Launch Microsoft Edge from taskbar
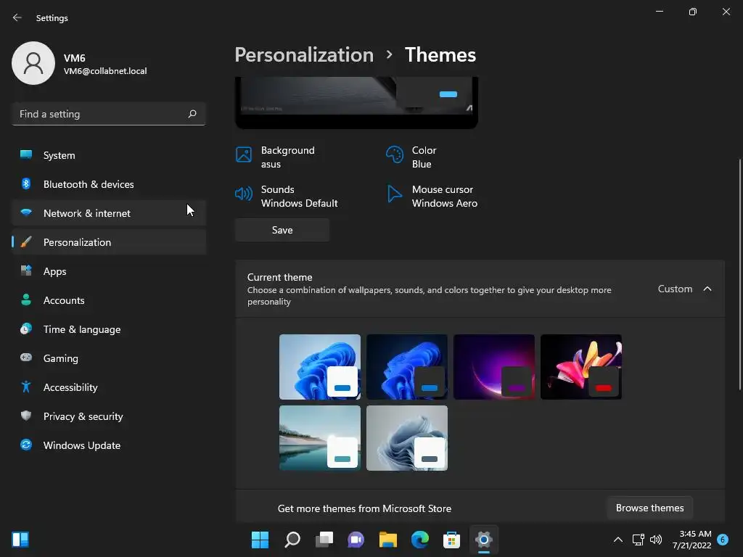 (x=420, y=540)
